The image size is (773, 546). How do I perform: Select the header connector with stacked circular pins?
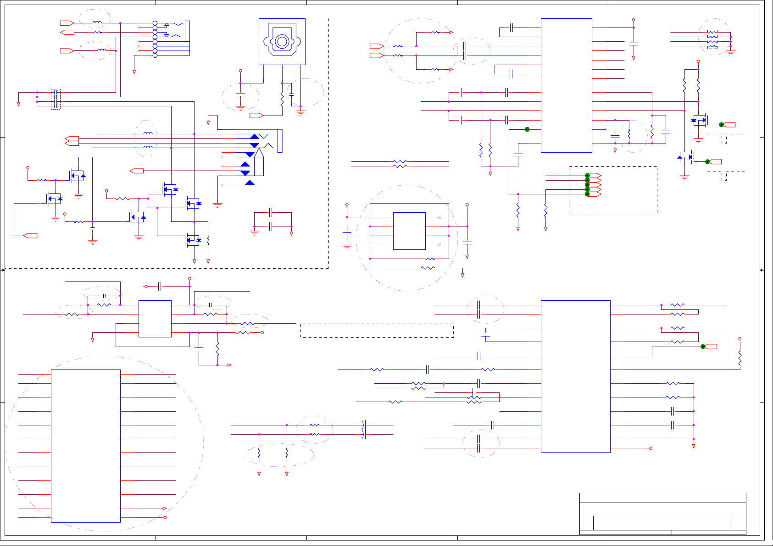(171, 39)
